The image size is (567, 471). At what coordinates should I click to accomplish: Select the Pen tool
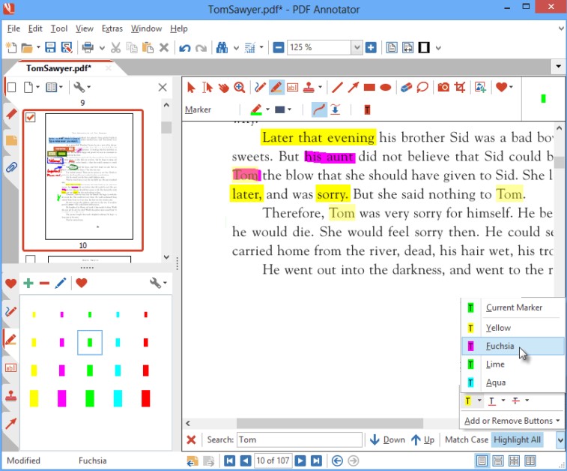[260, 88]
